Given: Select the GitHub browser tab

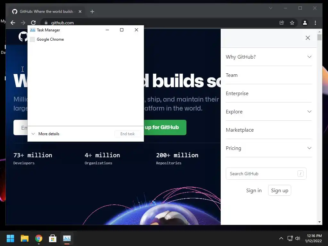Looking at the screenshot, I should pos(46,12).
